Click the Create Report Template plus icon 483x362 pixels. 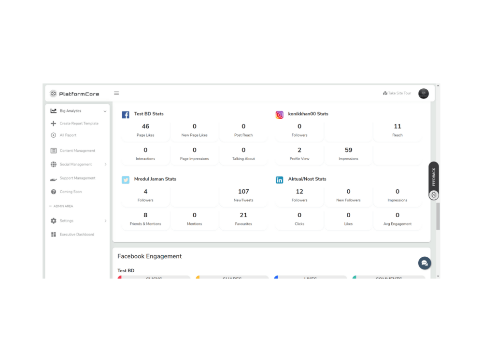(x=53, y=124)
